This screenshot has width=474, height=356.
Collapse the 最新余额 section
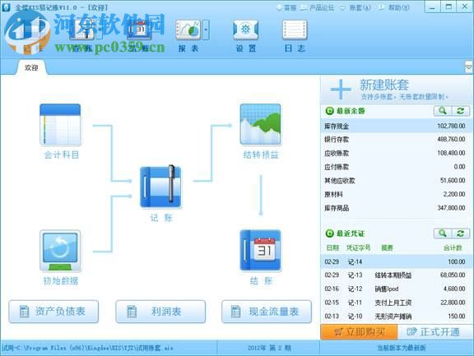point(329,111)
